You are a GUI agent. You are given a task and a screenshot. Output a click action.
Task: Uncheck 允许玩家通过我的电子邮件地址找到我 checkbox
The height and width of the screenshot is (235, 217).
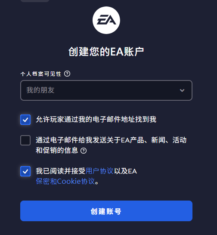pos(25,120)
